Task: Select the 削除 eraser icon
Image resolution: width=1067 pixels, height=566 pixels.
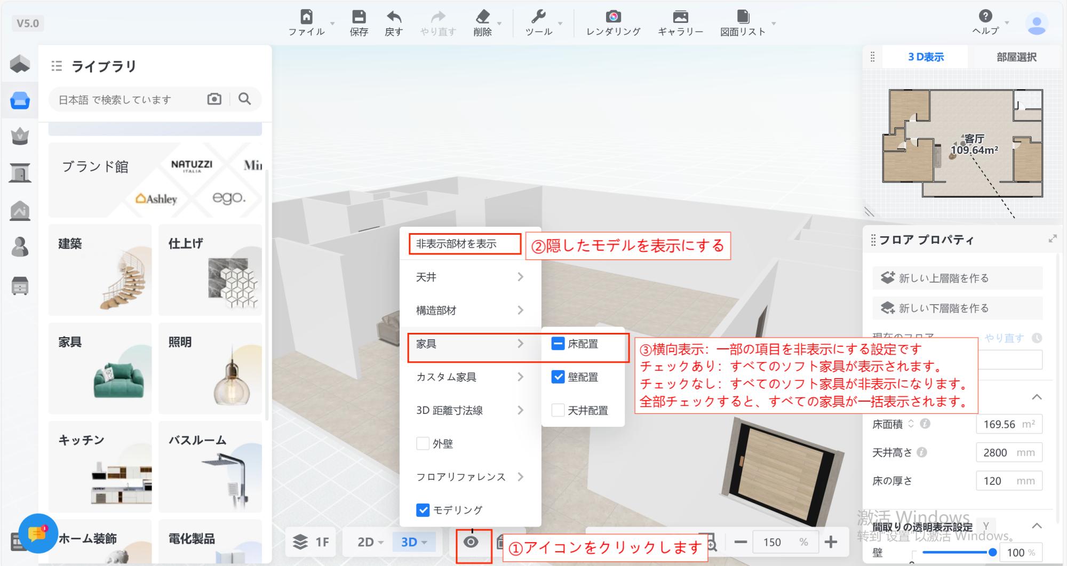Action: 483,17
